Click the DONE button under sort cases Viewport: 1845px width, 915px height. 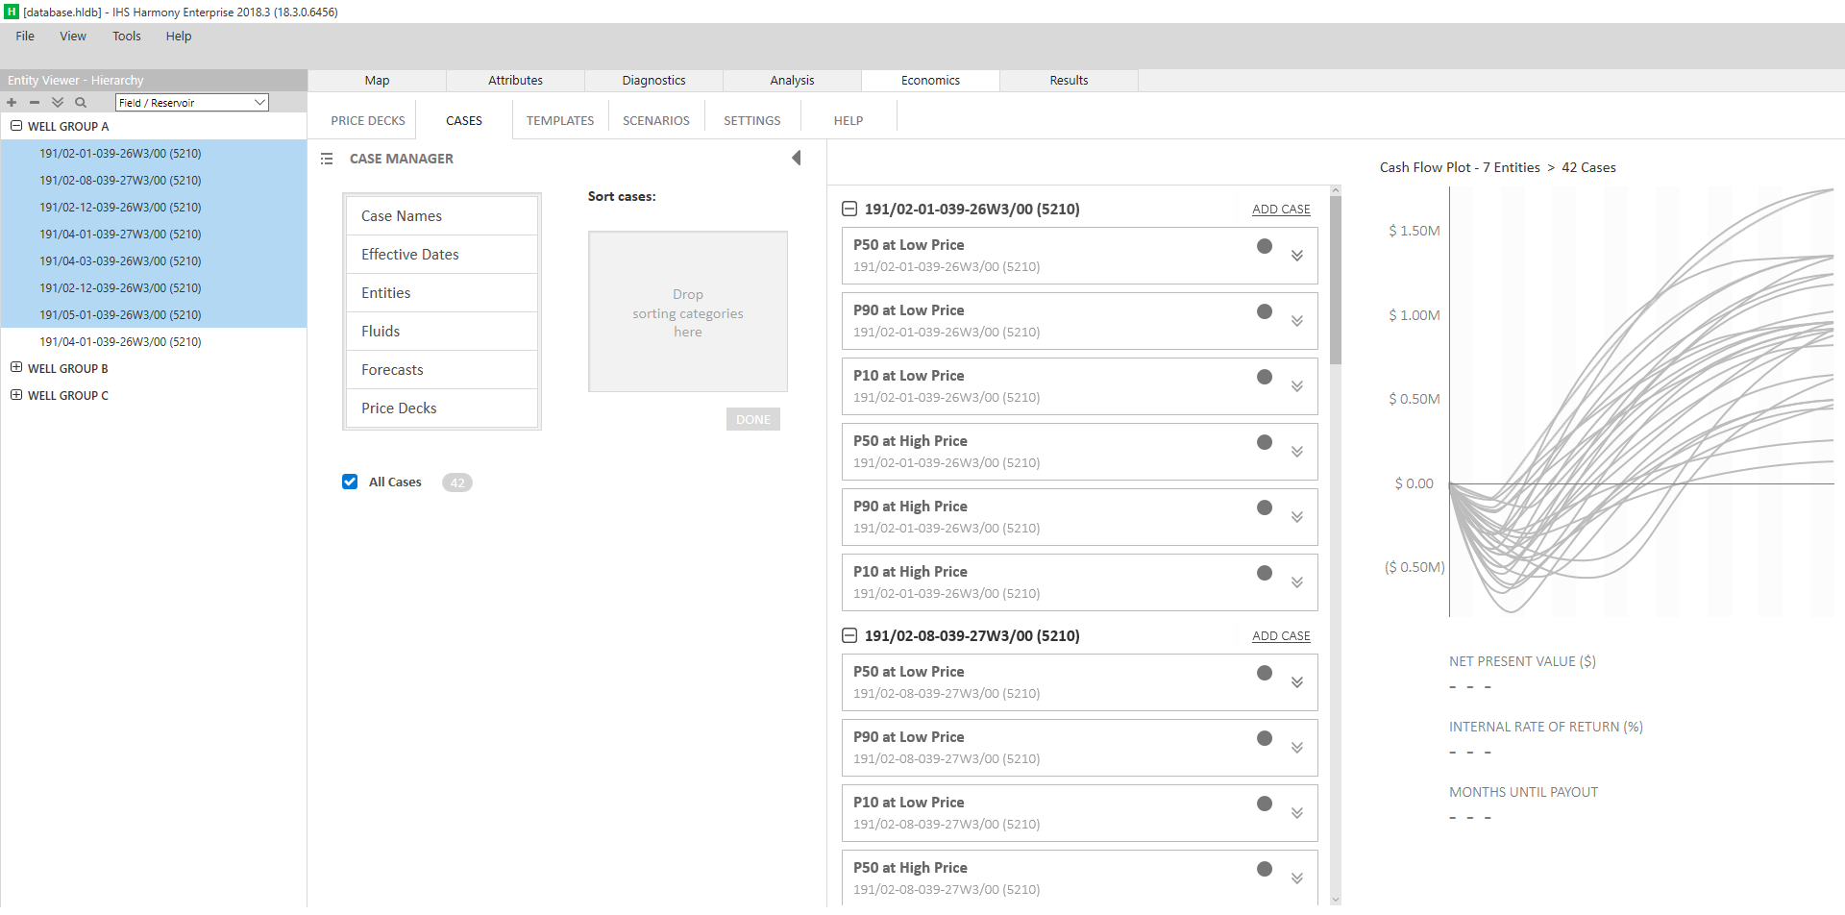[753, 419]
